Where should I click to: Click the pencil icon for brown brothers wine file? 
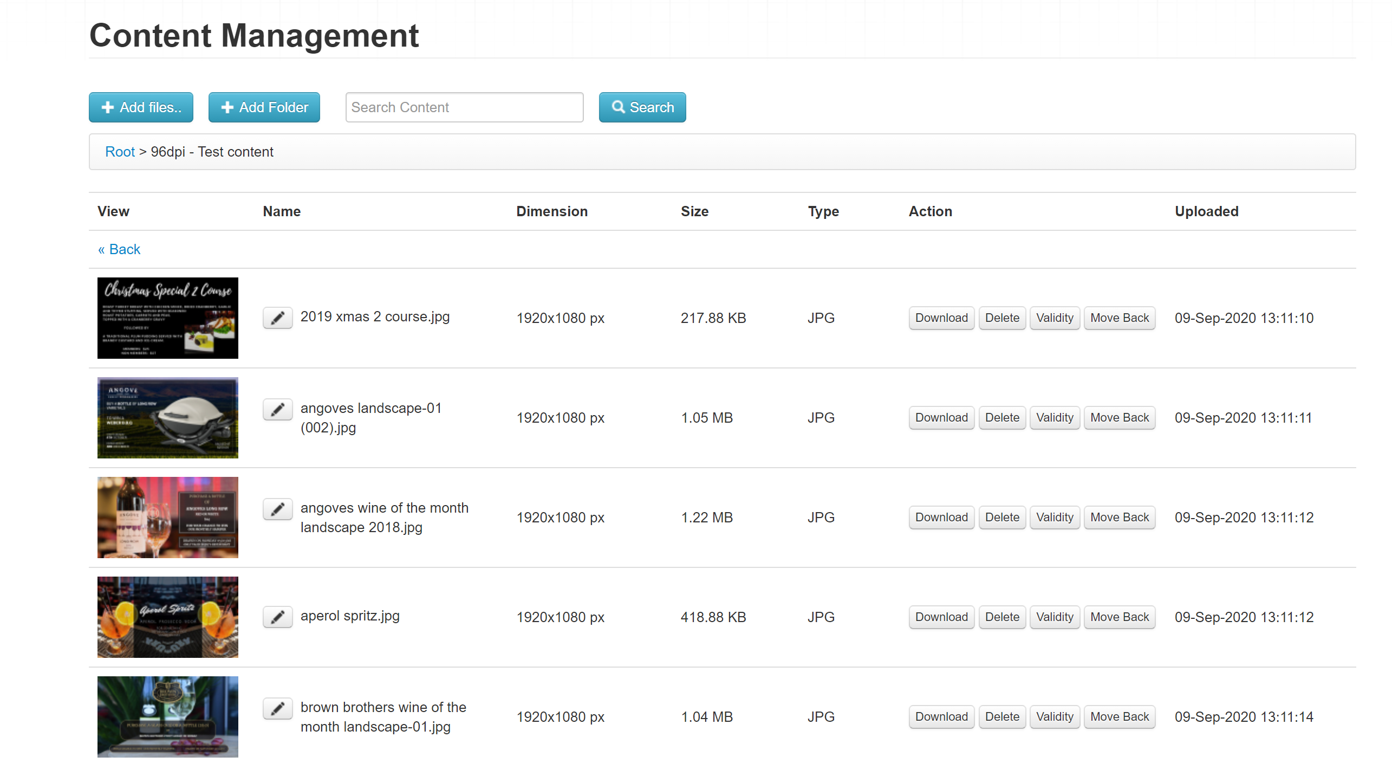click(277, 708)
